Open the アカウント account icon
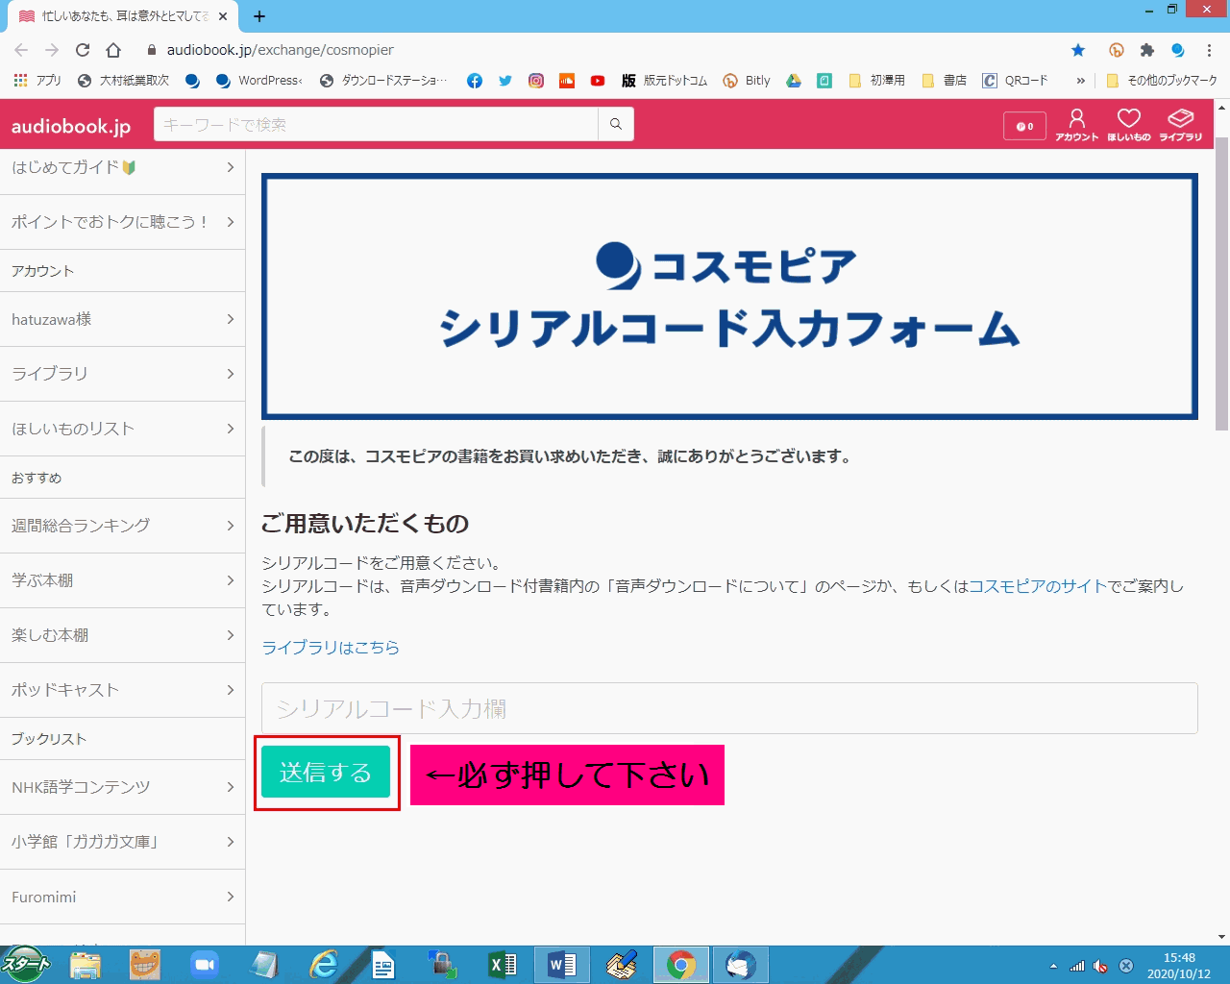Image resolution: width=1230 pixels, height=984 pixels. [x=1076, y=125]
